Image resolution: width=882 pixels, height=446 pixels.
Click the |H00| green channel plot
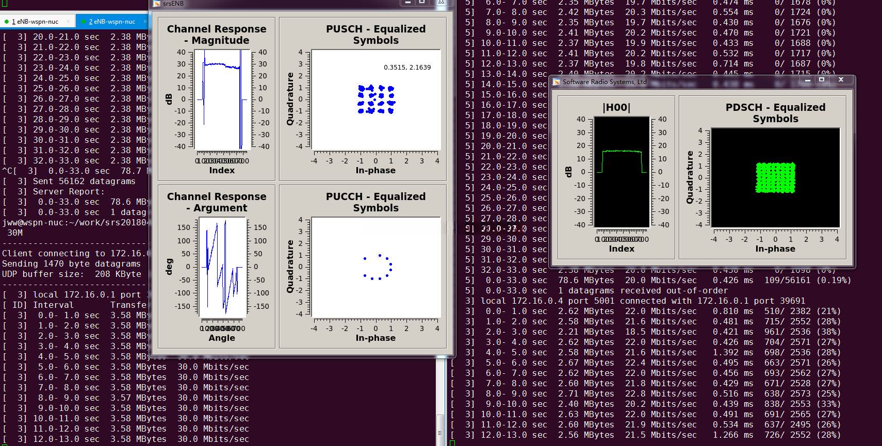[x=622, y=172]
